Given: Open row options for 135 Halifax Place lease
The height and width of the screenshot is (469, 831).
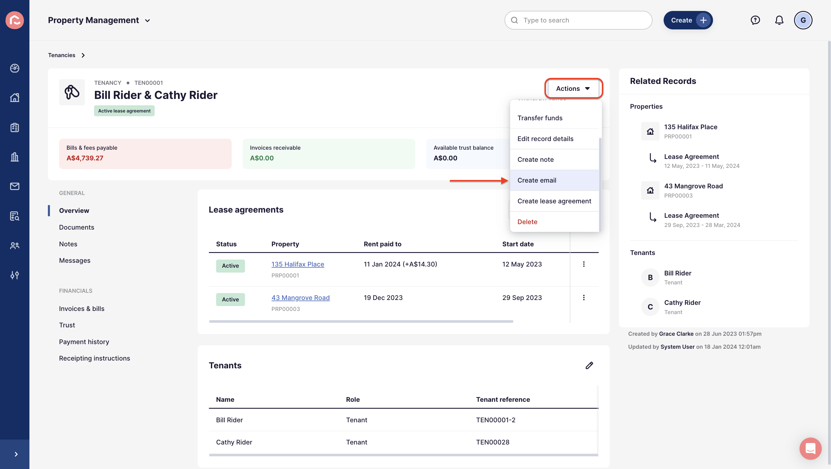Looking at the screenshot, I should (x=583, y=264).
